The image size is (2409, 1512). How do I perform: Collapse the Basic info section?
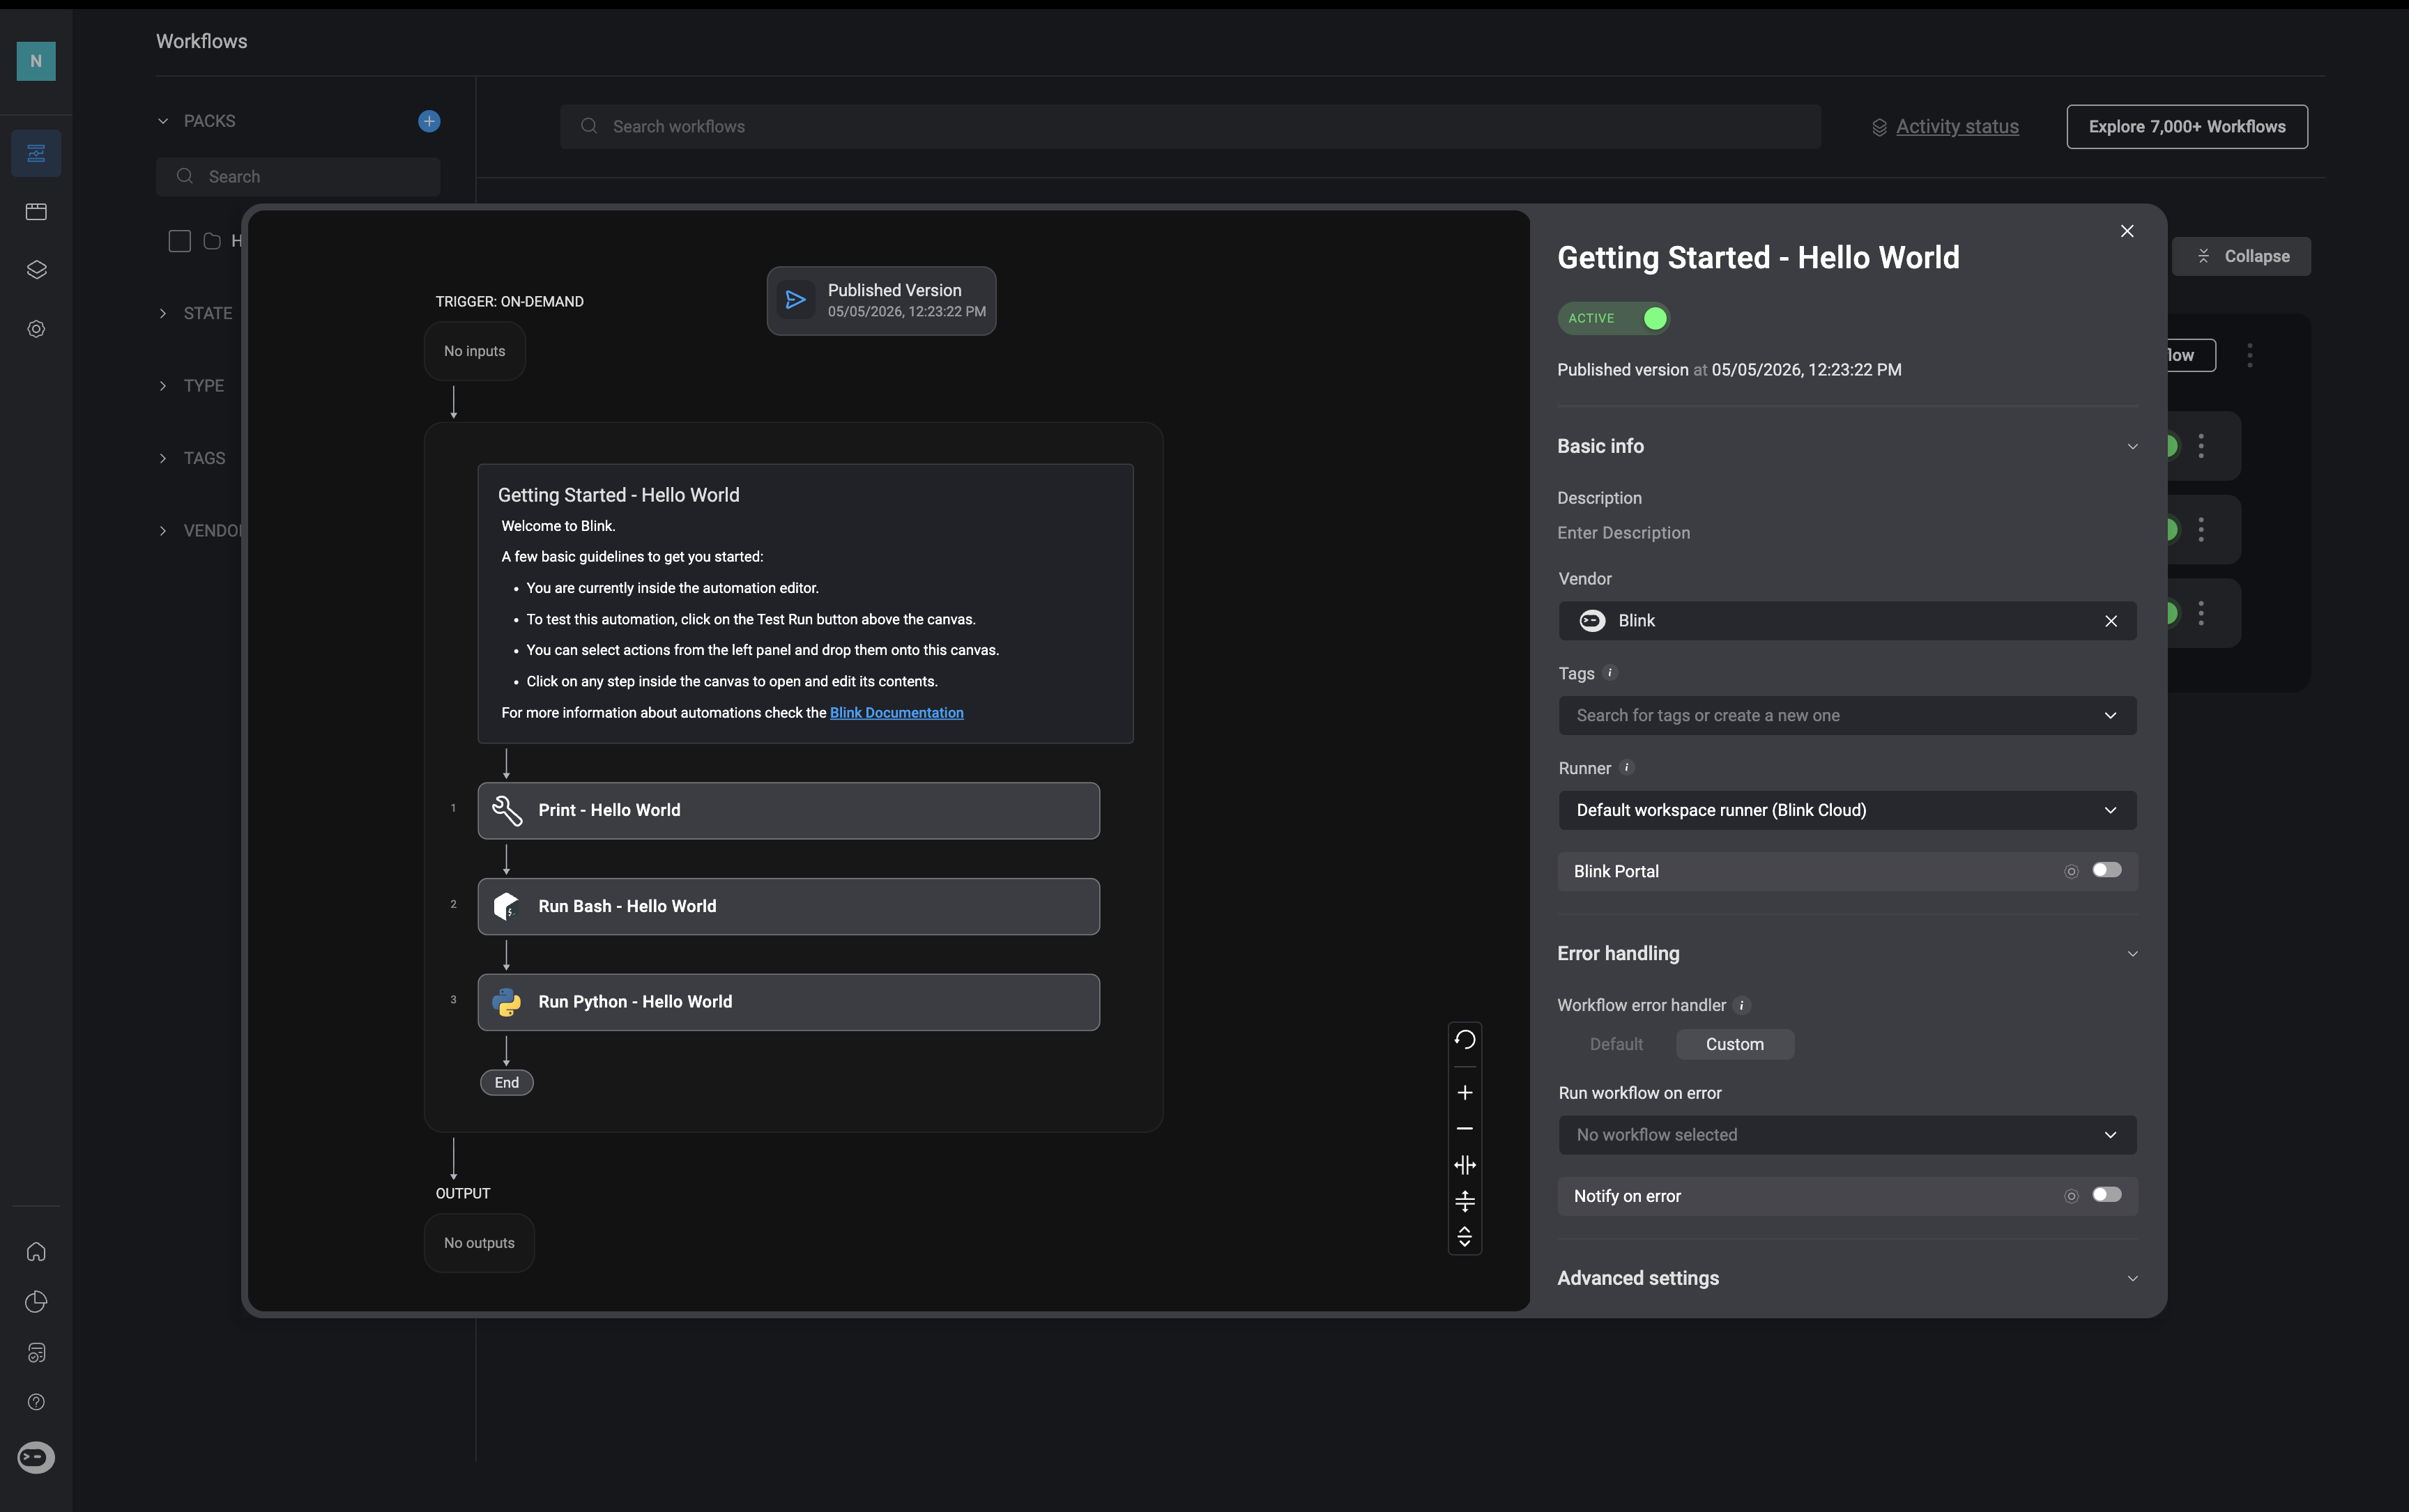[x=2132, y=447]
